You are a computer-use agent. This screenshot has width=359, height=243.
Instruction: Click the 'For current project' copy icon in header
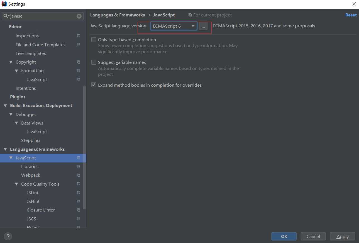[190, 15]
